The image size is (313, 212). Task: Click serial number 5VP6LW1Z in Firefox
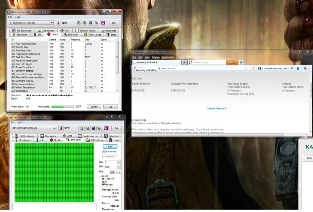coord(138,90)
